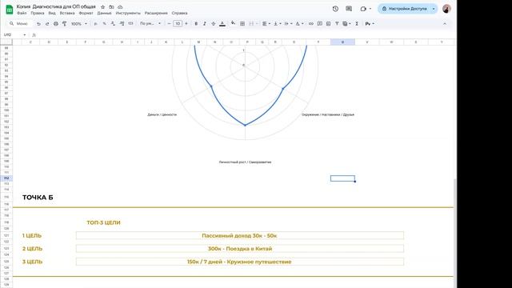
Task: Print the spreadsheet
Action: tap(56, 23)
